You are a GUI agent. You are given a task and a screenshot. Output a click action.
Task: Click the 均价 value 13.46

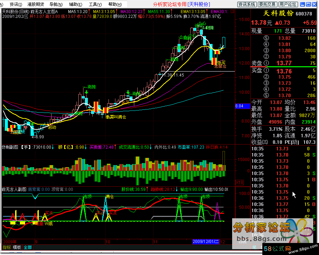(x=309, y=102)
